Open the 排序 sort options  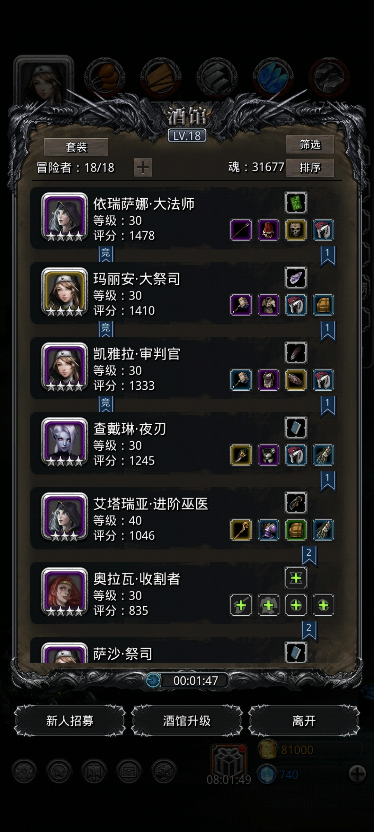tap(310, 168)
